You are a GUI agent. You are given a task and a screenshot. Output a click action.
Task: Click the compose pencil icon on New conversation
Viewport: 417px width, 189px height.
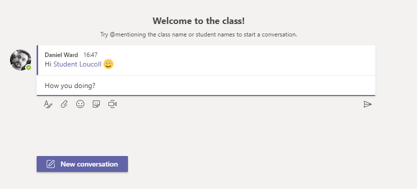click(x=51, y=164)
